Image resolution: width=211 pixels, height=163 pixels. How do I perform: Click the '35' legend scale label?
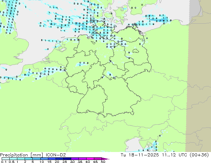(x=80, y=162)
